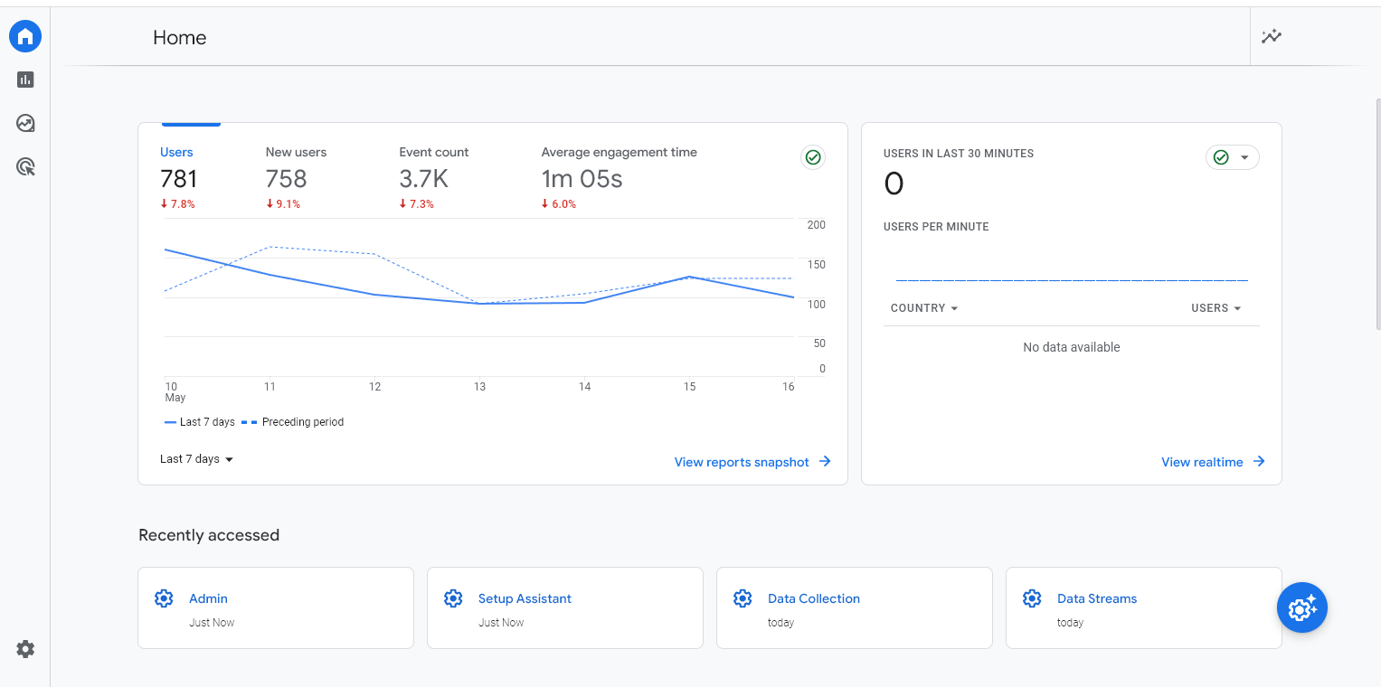Click the blue floating customize button

tap(1301, 607)
